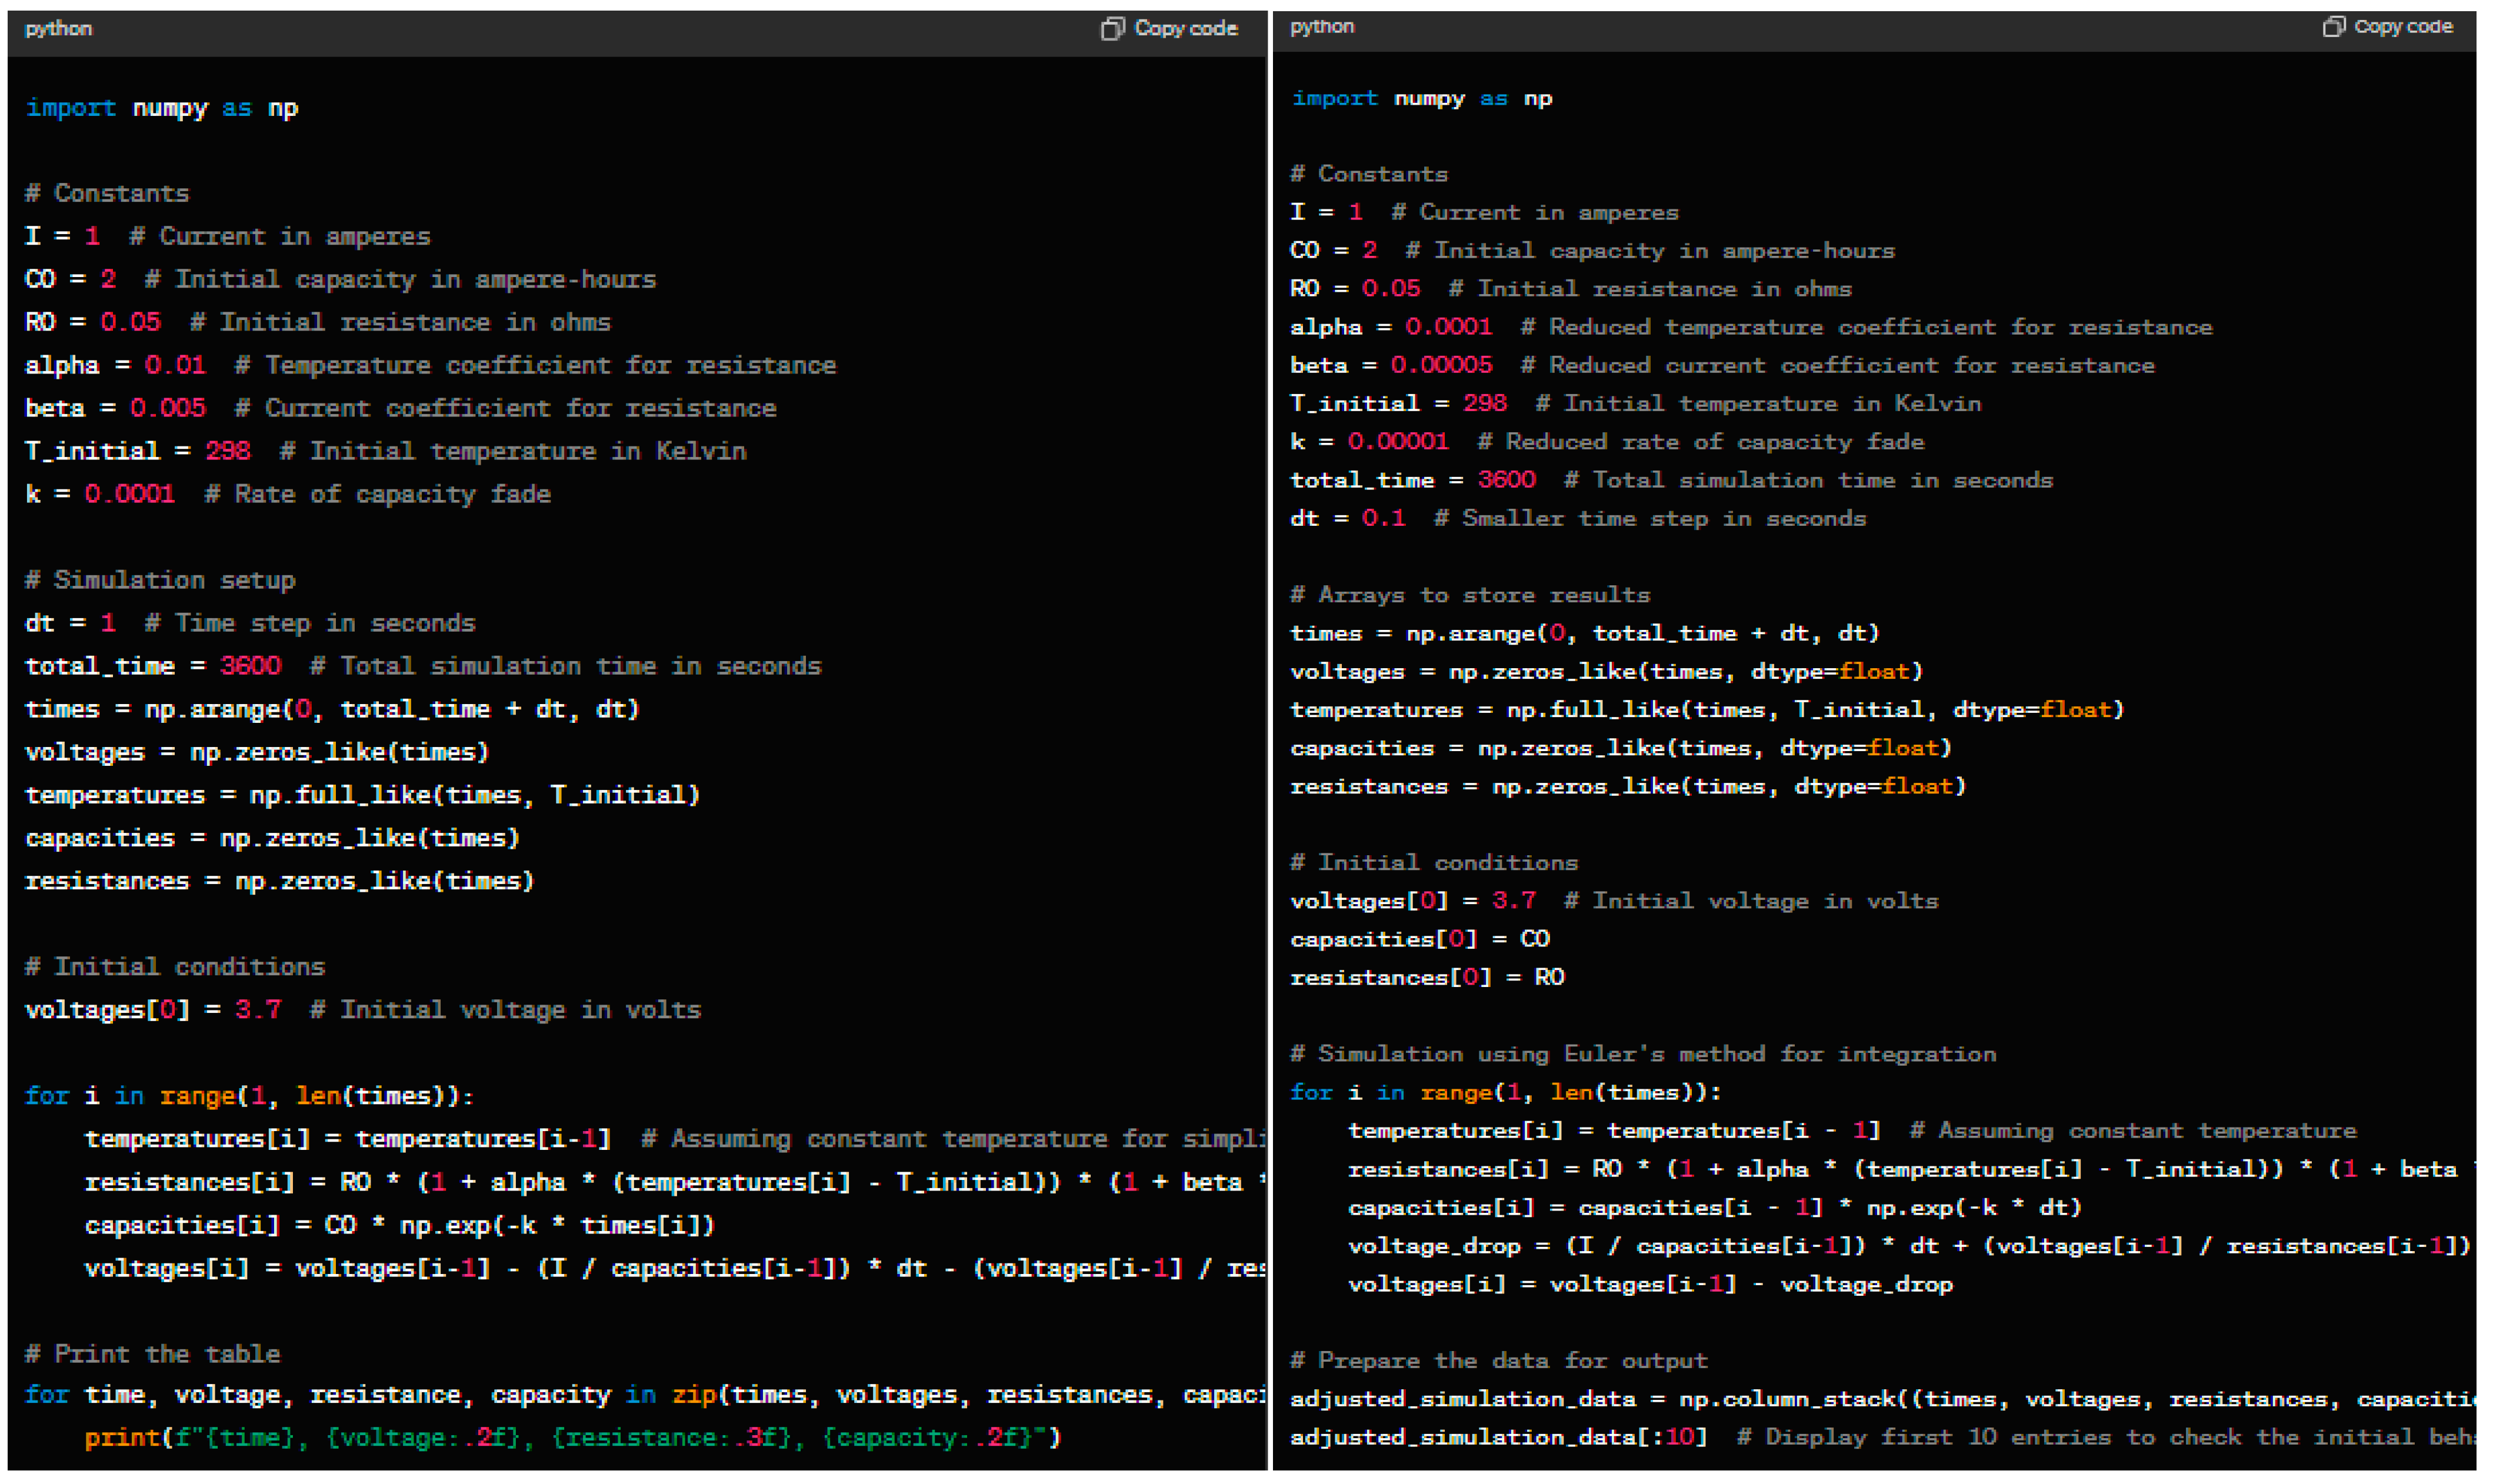Click the '# Prepare the data for output' comment

(1498, 1361)
